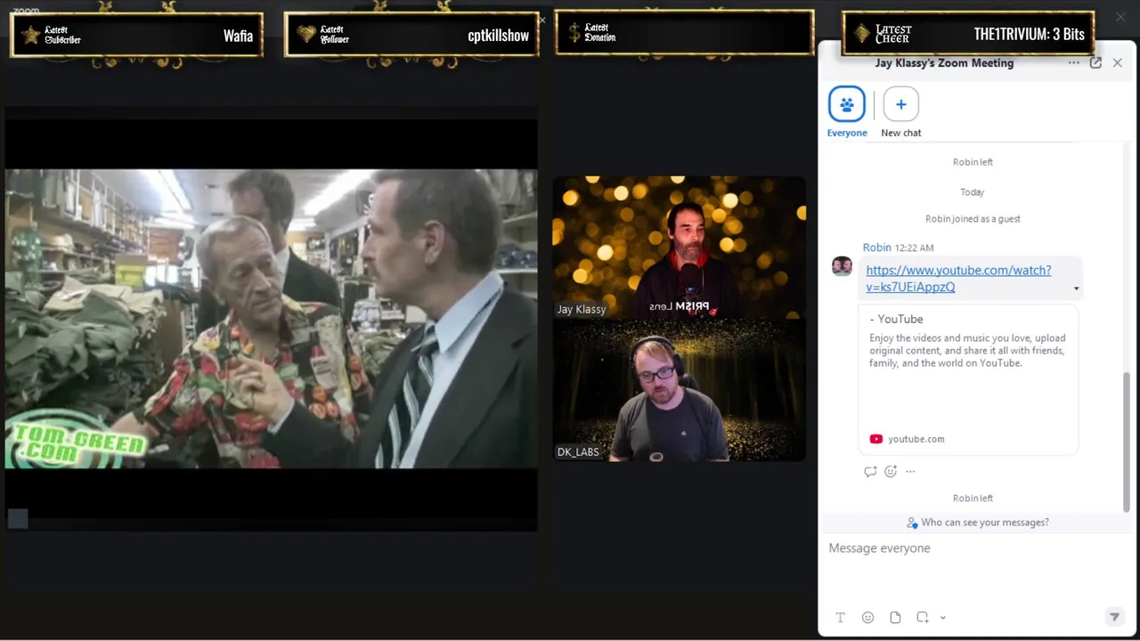Click the person-shield privacy icon
This screenshot has width=1140, height=641.
(x=912, y=523)
